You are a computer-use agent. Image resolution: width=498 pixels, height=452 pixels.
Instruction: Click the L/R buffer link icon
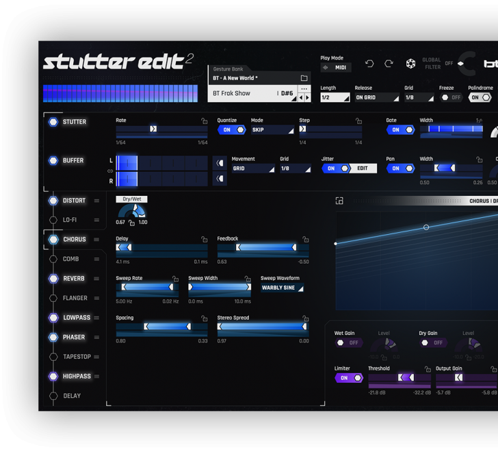click(x=110, y=171)
